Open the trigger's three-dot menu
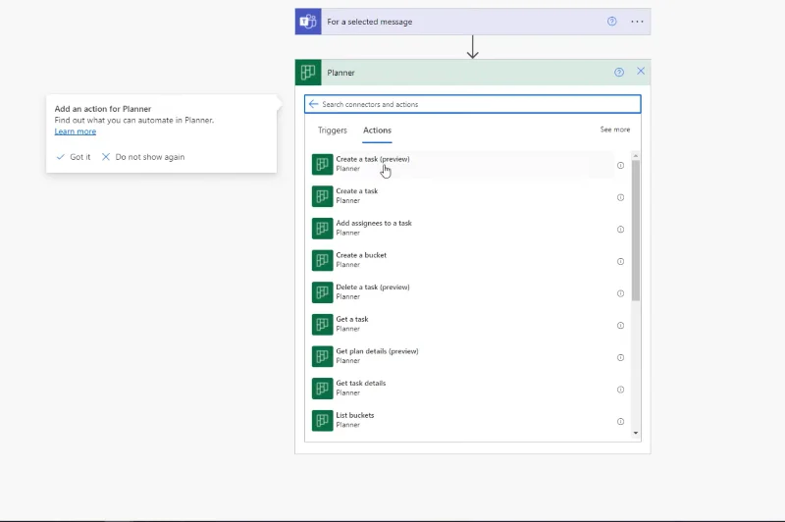This screenshot has height=522, width=785. click(637, 22)
